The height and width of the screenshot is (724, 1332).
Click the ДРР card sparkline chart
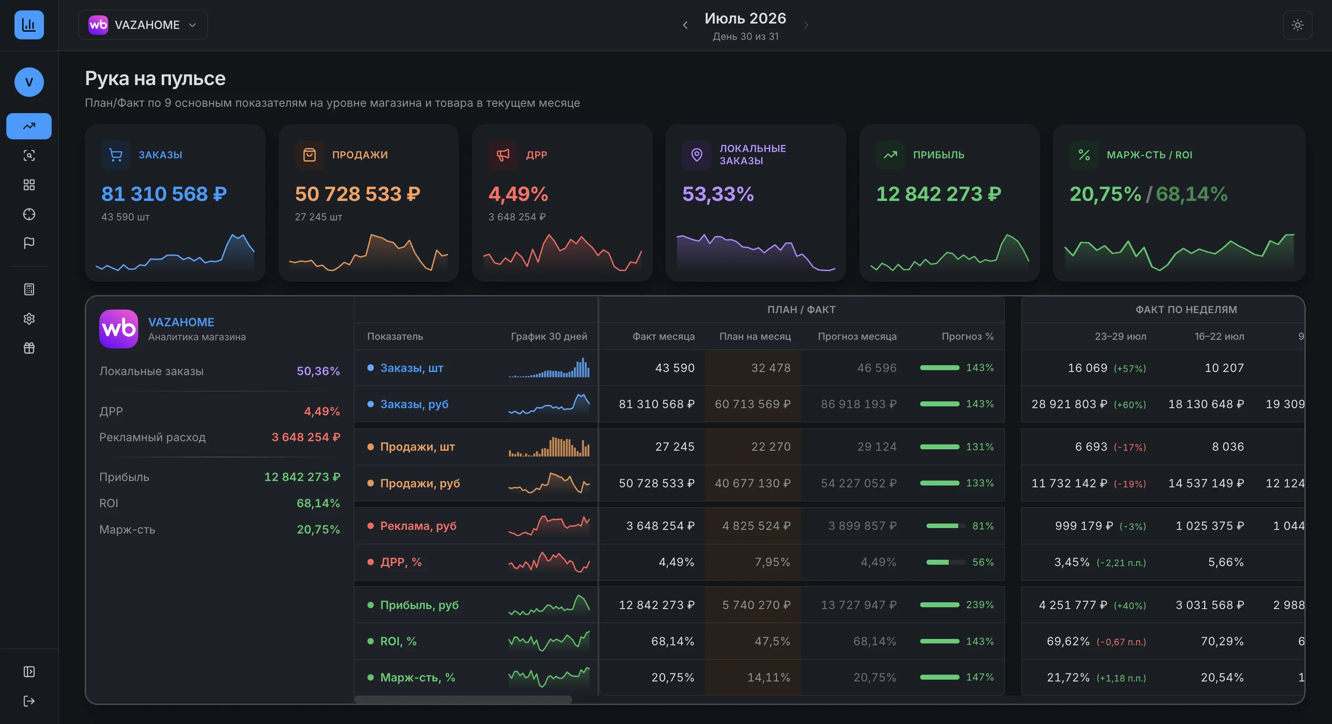pos(562,252)
